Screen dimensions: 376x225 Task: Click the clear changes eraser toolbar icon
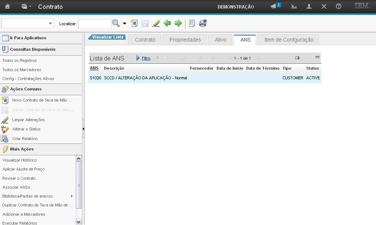pyautogui.click(x=156, y=23)
